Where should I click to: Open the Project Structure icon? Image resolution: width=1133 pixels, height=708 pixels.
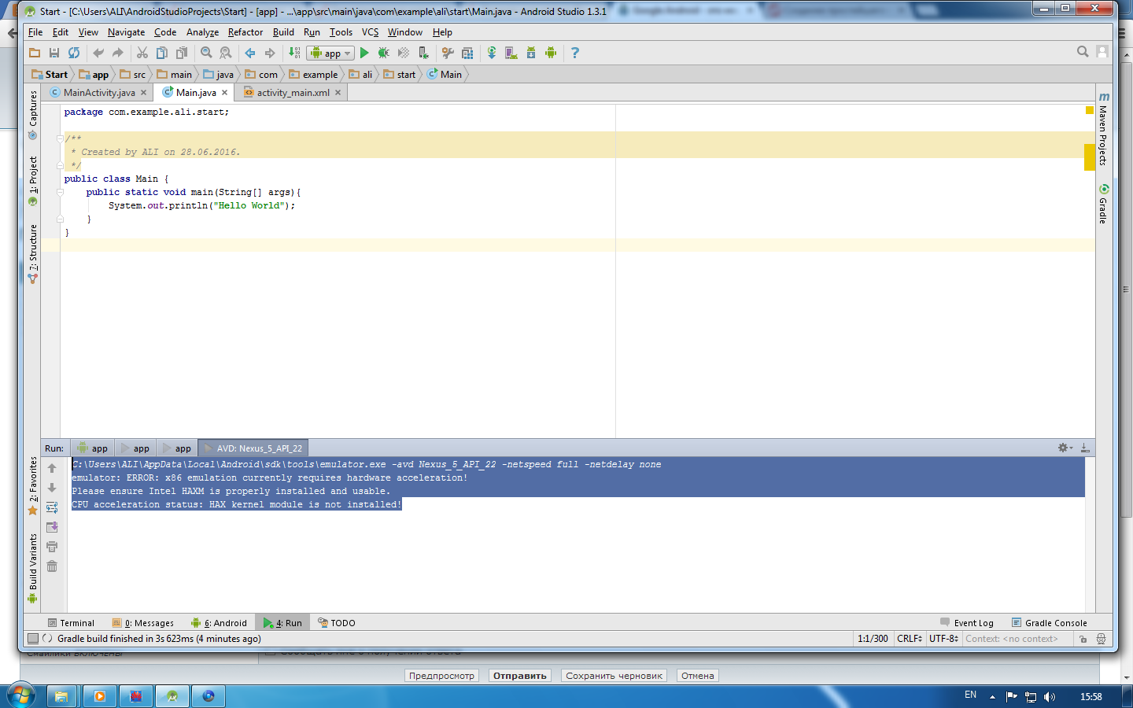point(467,53)
